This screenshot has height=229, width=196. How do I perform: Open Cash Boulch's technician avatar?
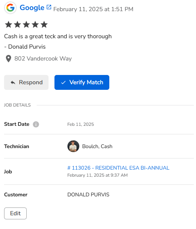coord(73,146)
